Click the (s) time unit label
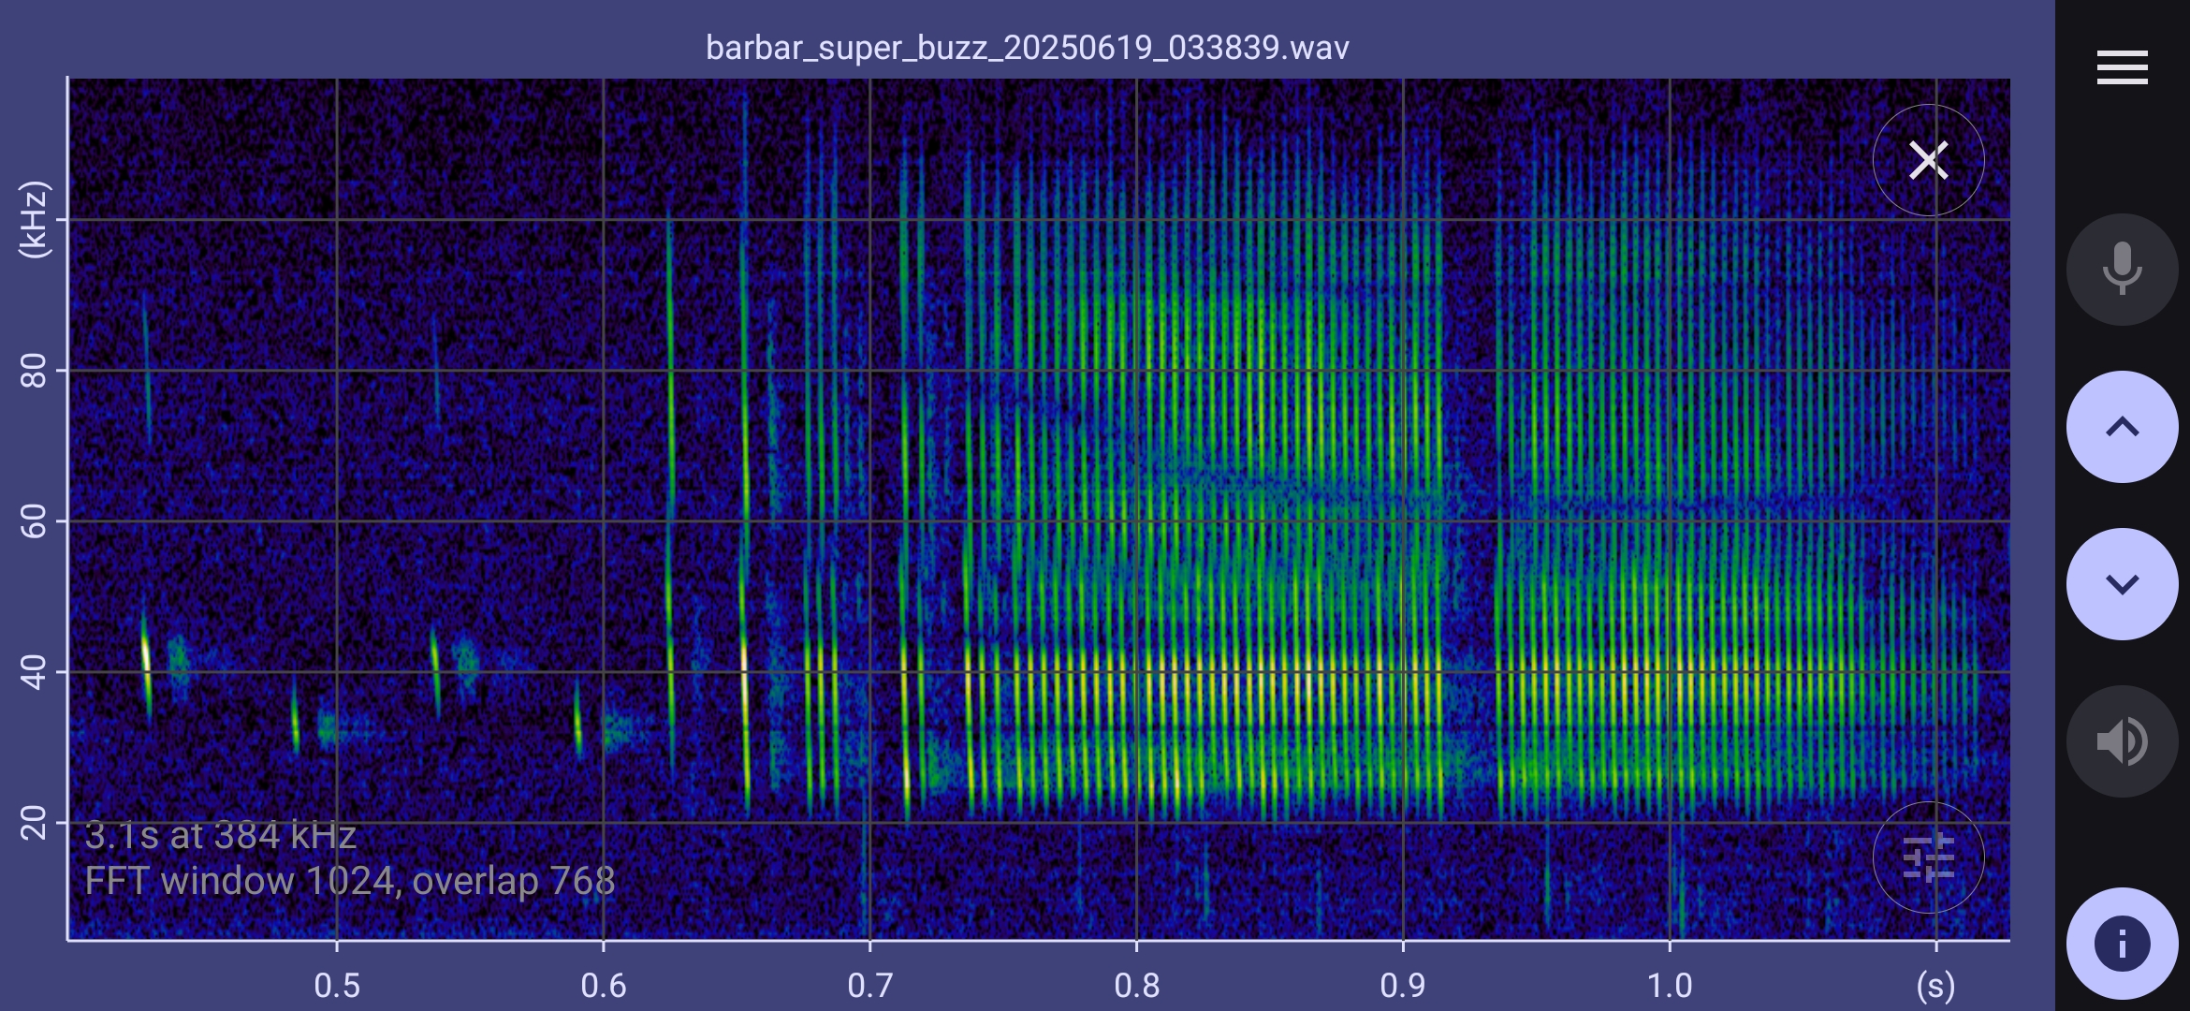 pyautogui.click(x=1935, y=985)
